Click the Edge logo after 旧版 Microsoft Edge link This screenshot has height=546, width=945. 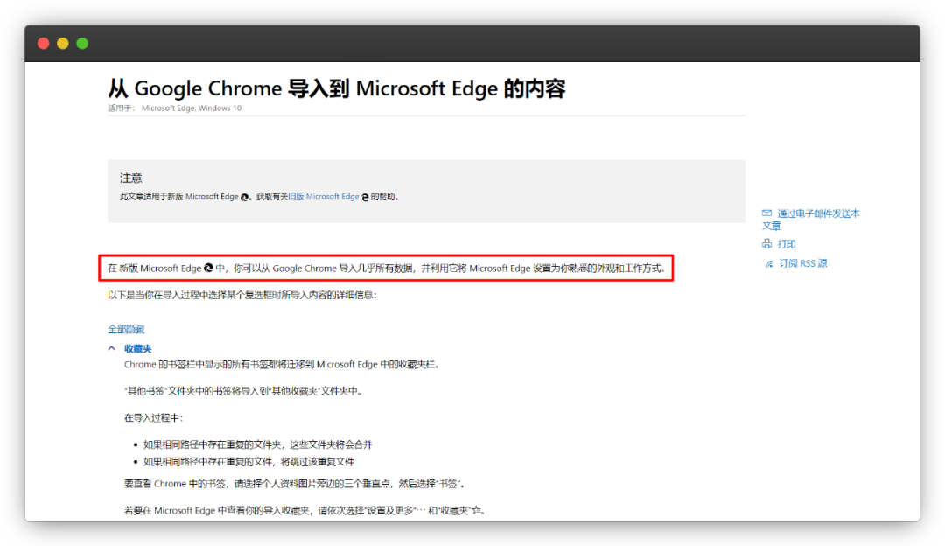point(363,196)
